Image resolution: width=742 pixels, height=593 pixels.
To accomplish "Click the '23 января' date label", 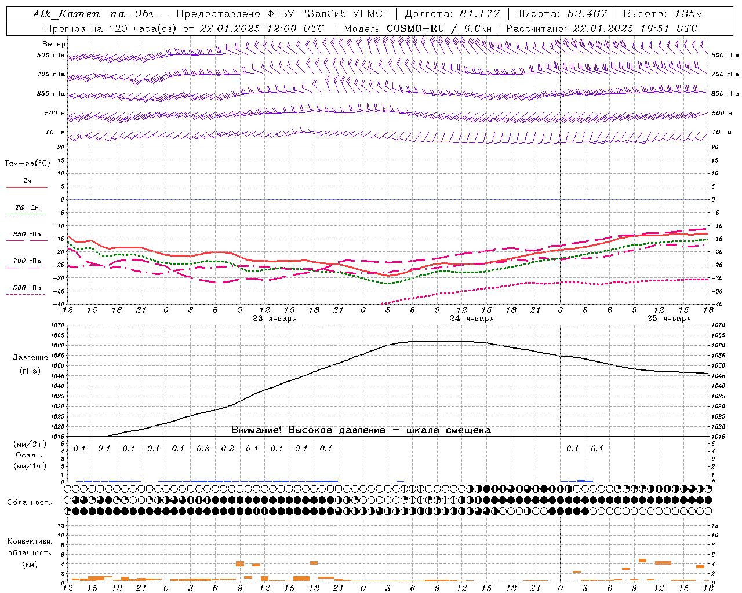I will [x=274, y=319].
